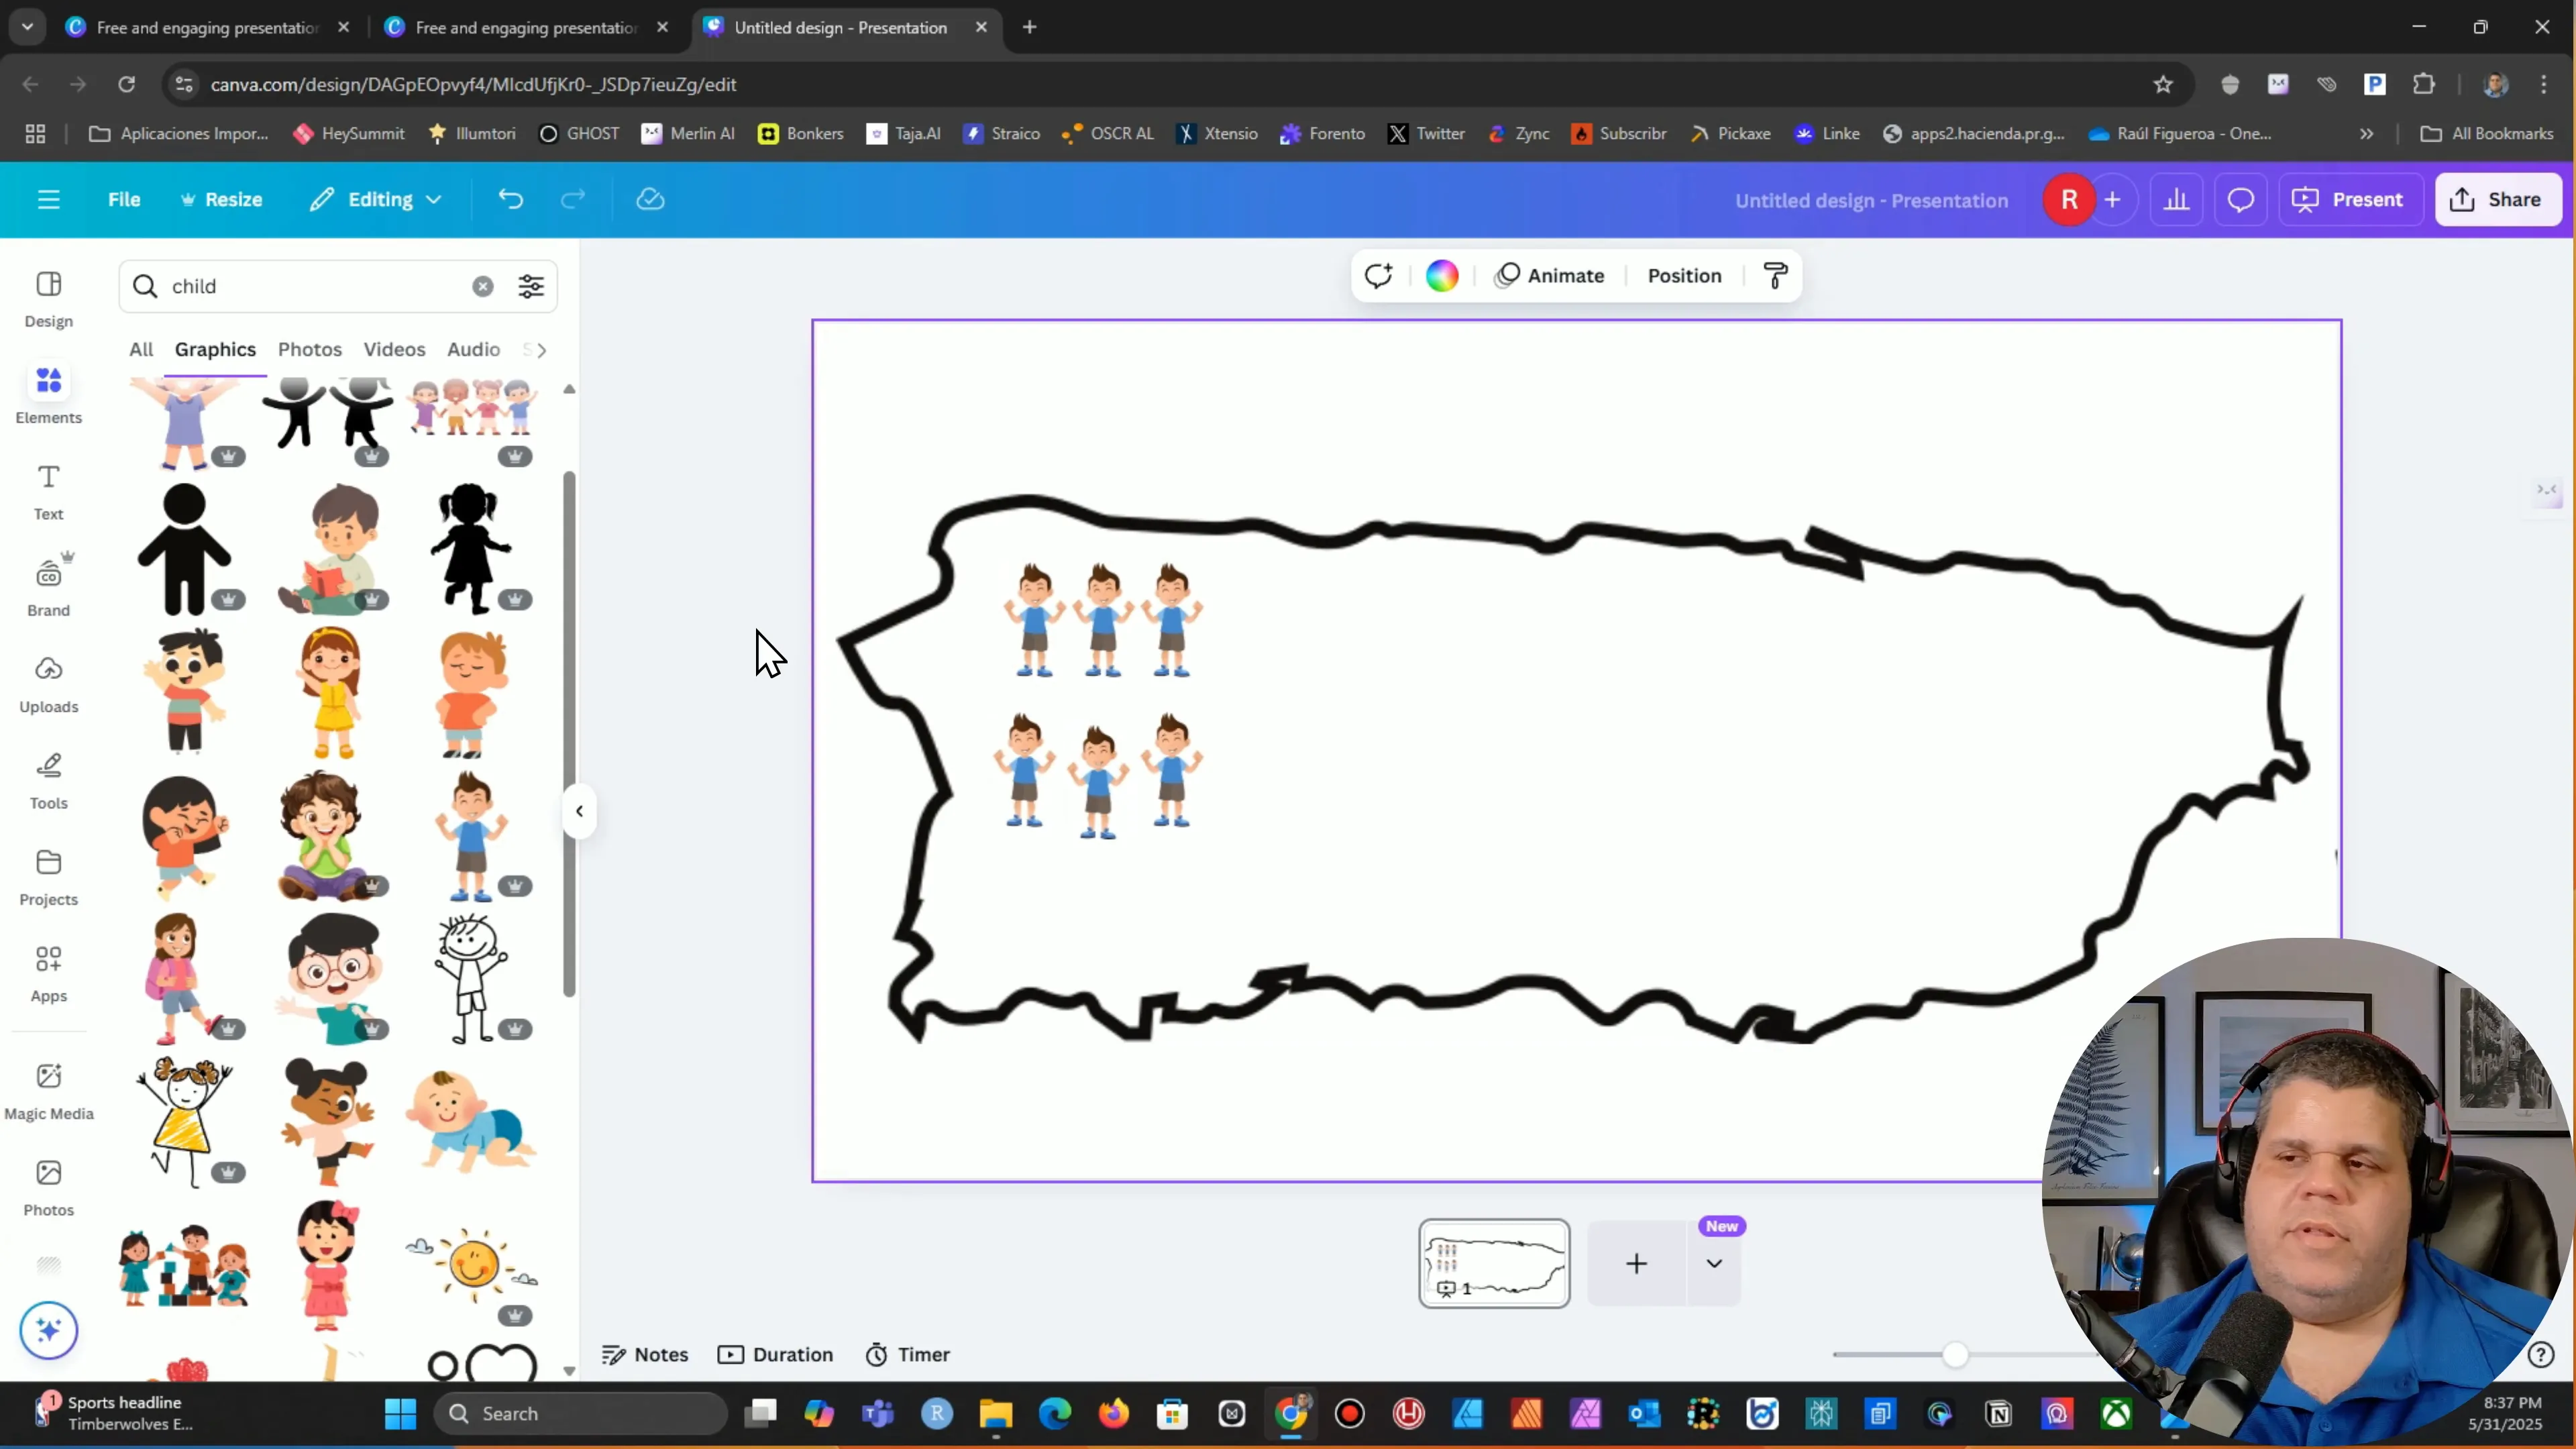The height and width of the screenshot is (1449, 2576).
Task: Open the Apps panel
Action: [48, 974]
